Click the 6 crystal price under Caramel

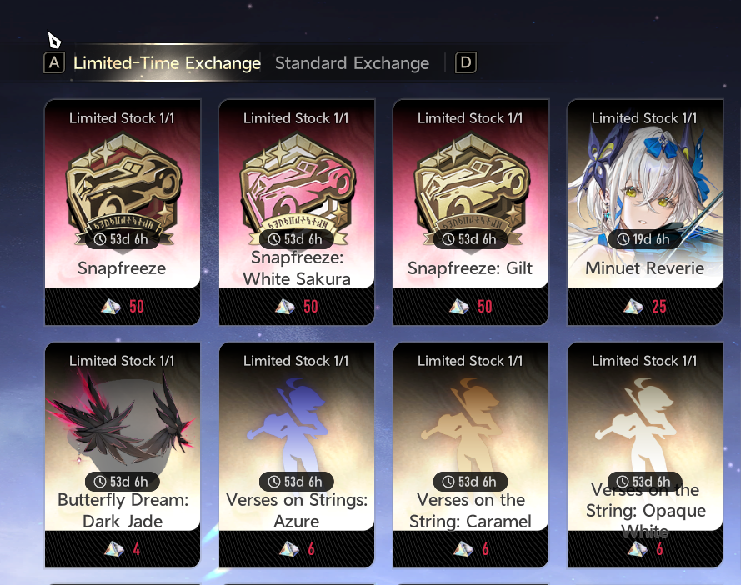coord(485,549)
